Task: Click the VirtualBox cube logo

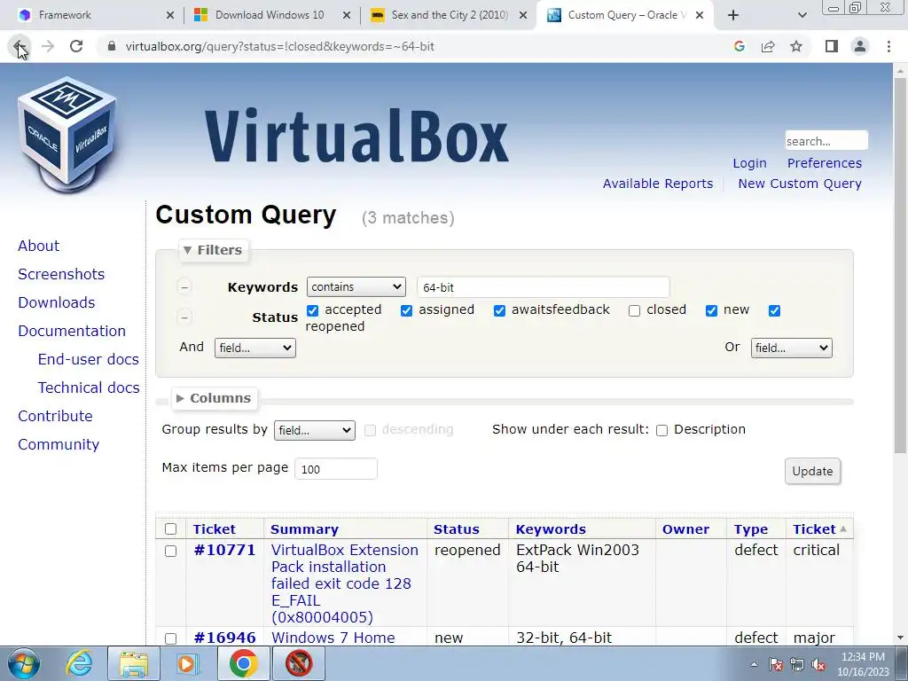Action: click(67, 135)
